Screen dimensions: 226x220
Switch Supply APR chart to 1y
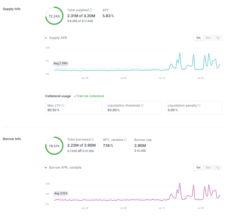tap(218, 38)
